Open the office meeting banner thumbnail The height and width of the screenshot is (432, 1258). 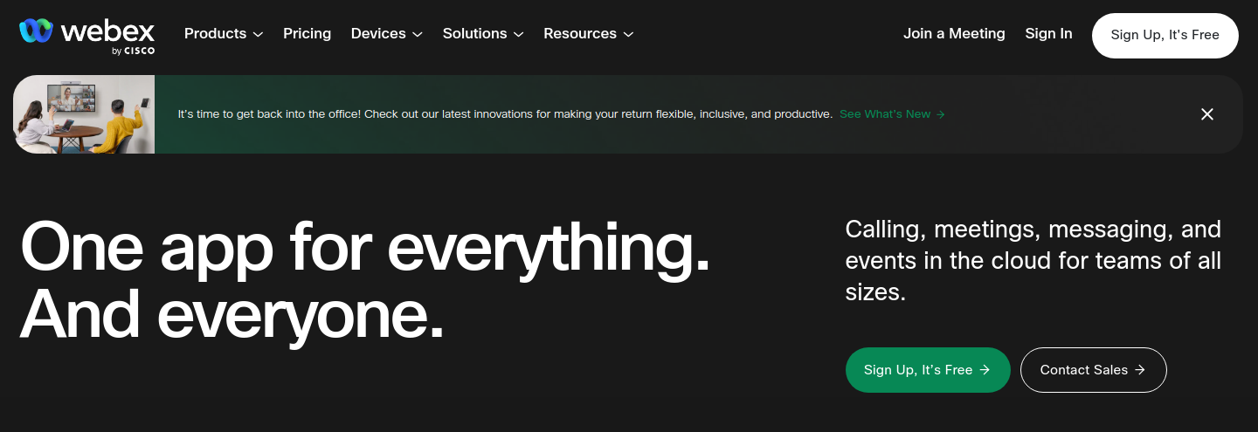(84, 114)
